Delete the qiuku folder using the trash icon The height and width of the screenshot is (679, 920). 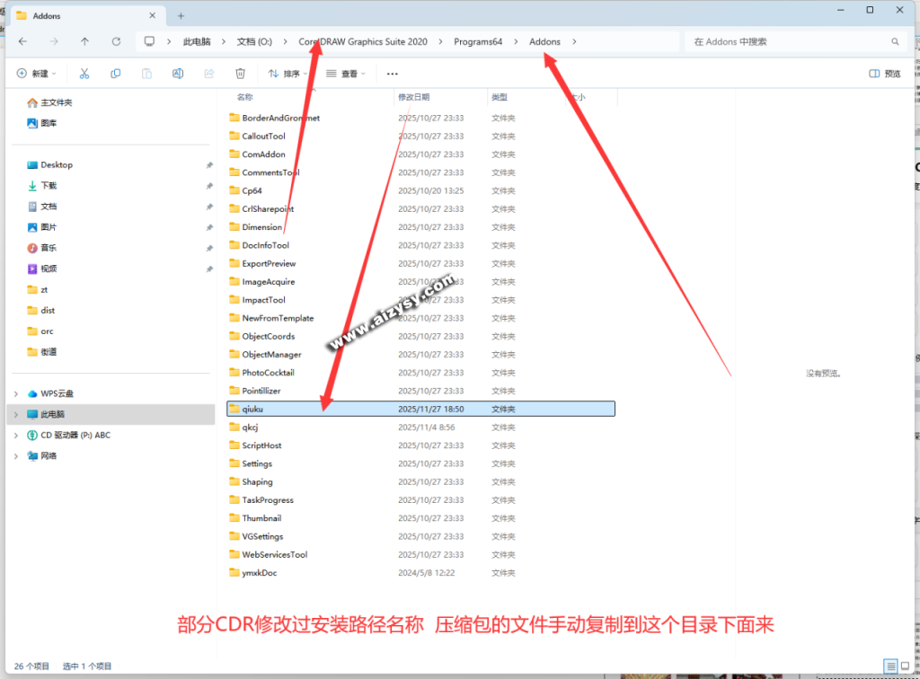240,74
